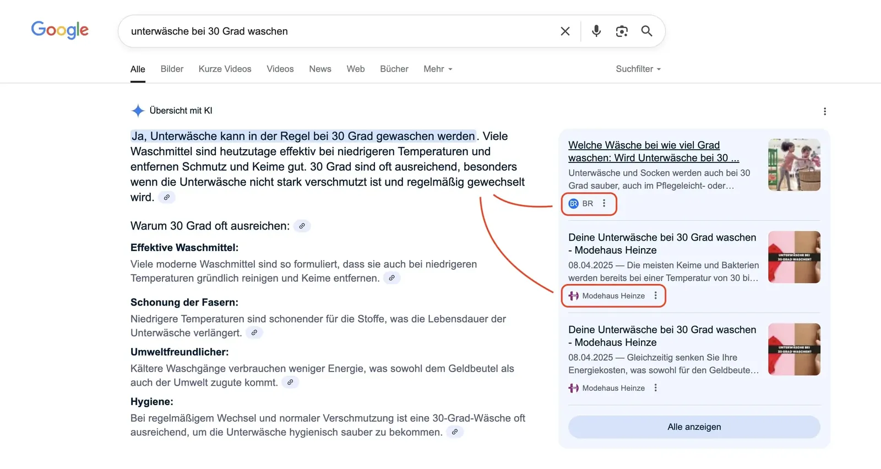Switch to the Kurze Videos tab
The width and height of the screenshot is (881, 469).
click(225, 69)
